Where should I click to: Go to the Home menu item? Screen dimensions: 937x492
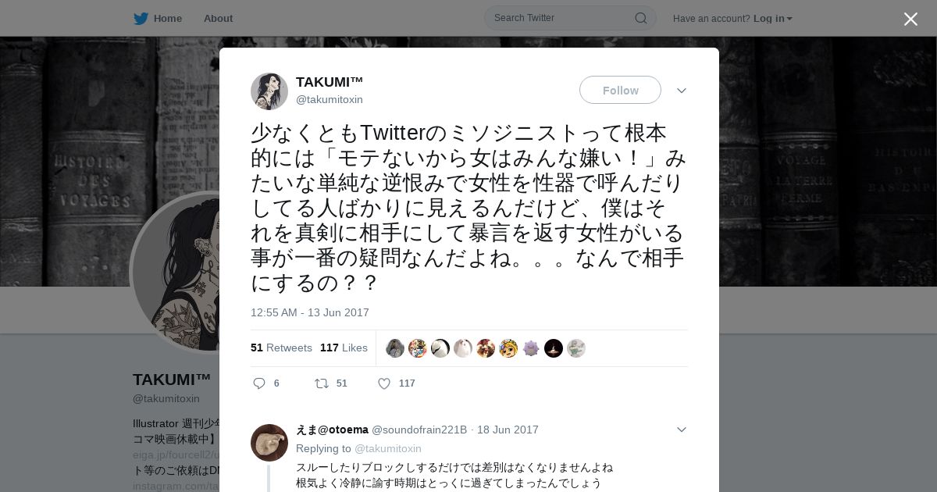point(168,18)
